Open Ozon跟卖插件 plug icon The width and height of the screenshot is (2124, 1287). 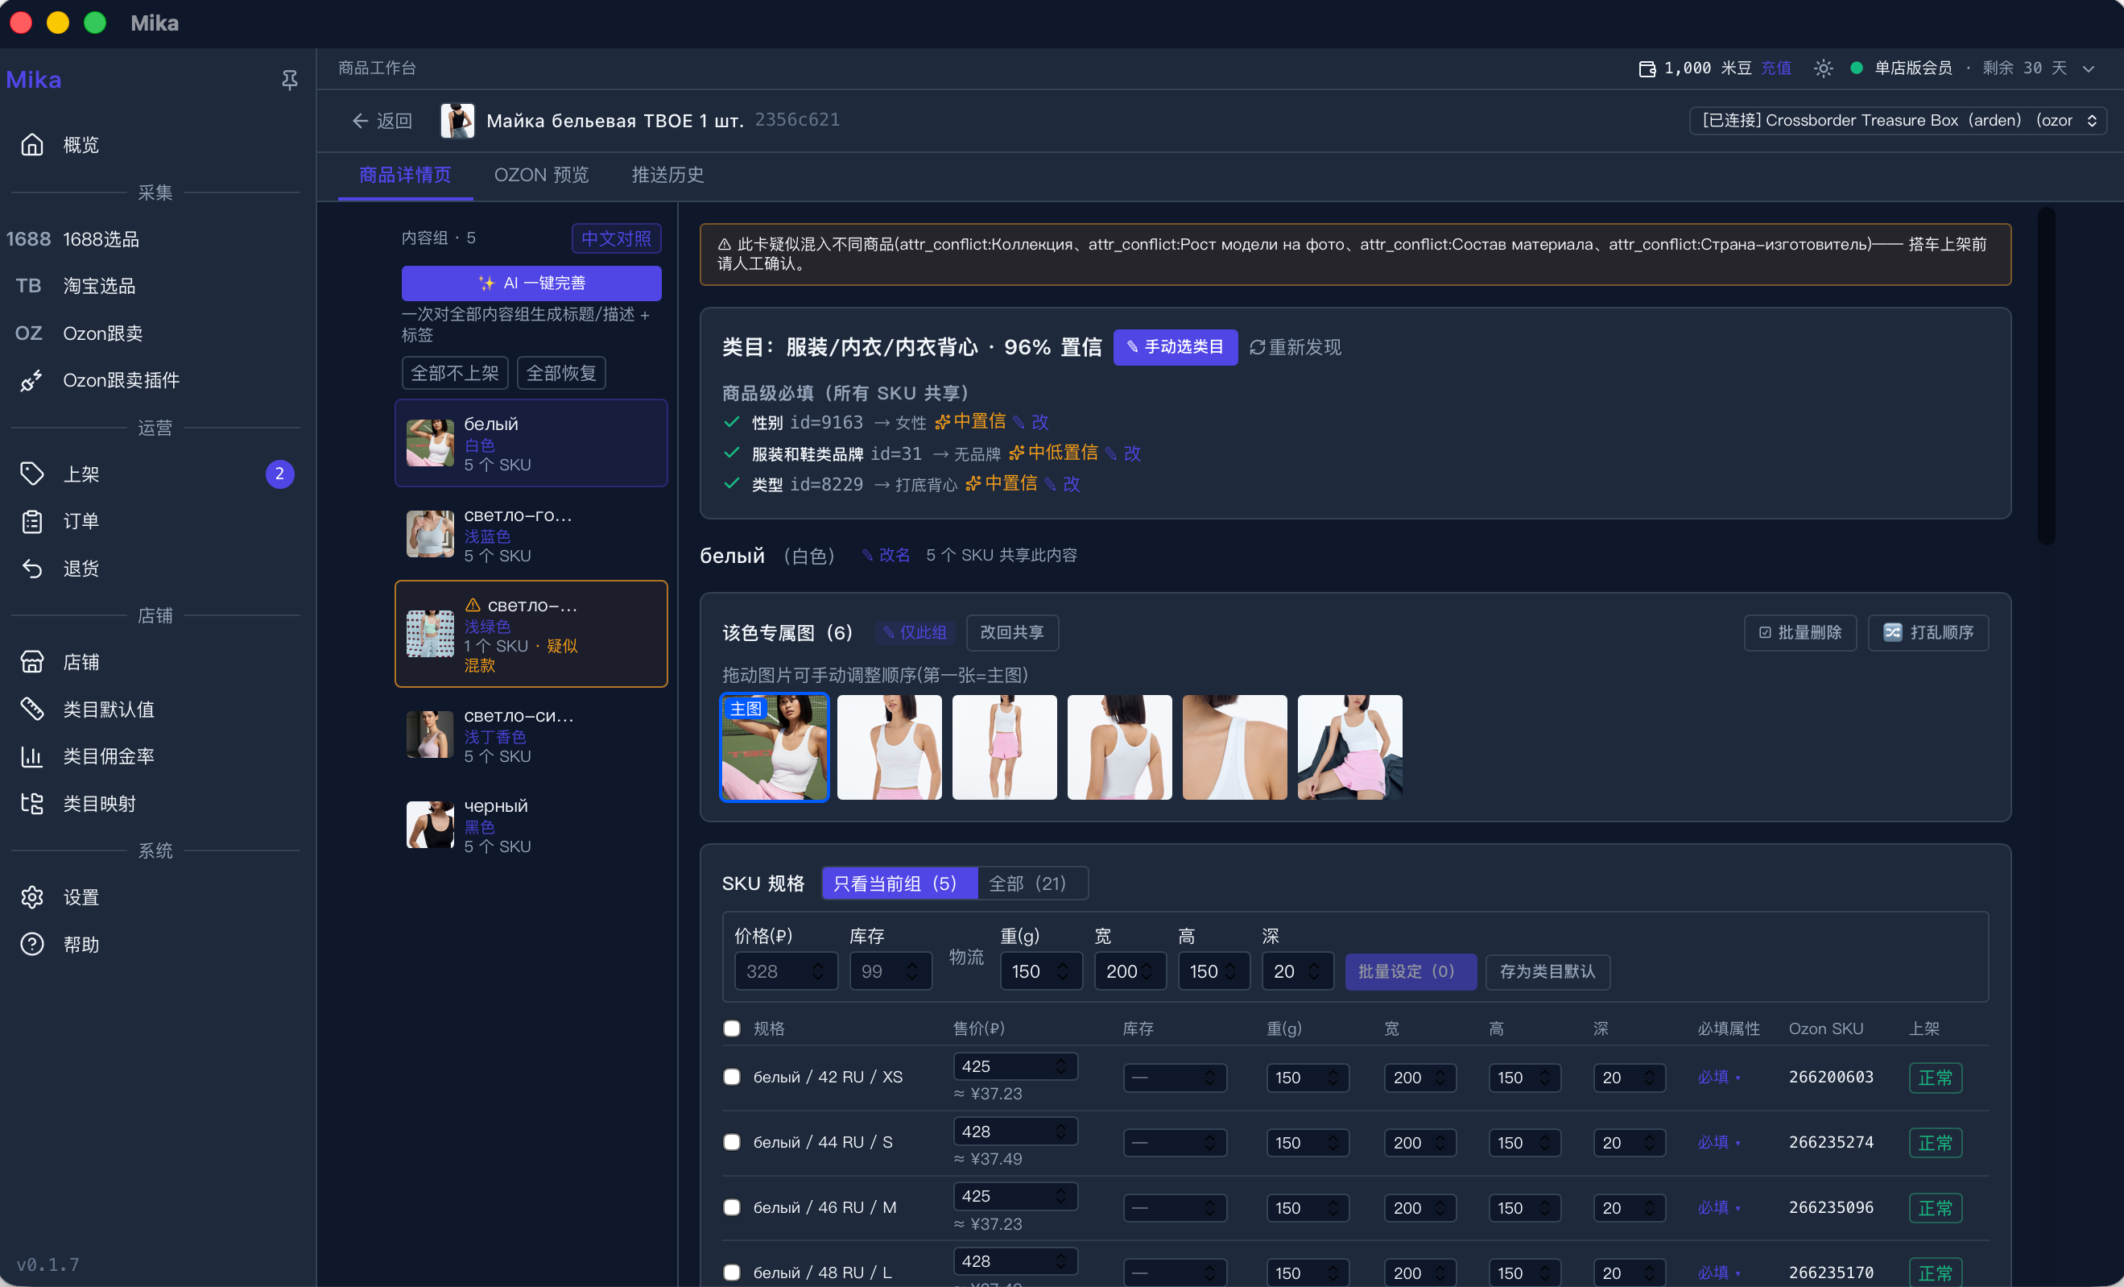32,380
